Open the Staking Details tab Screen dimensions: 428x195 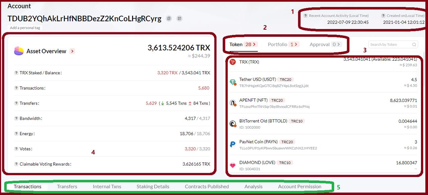point(153,186)
